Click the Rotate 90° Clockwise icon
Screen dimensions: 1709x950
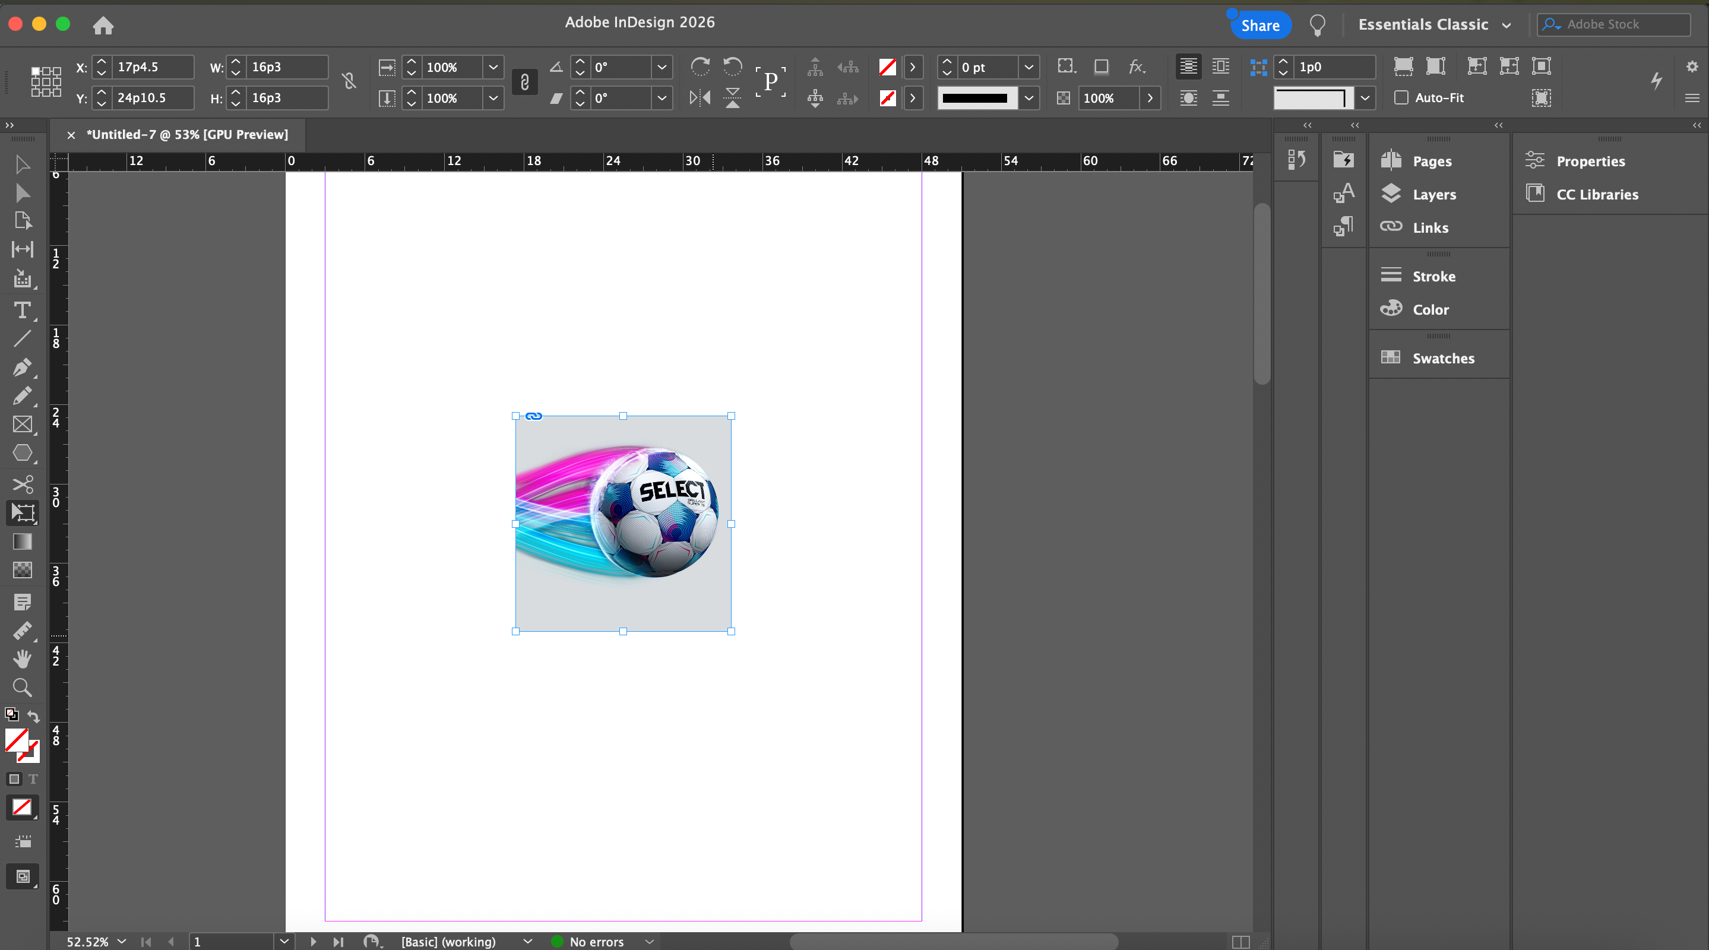pyautogui.click(x=700, y=66)
